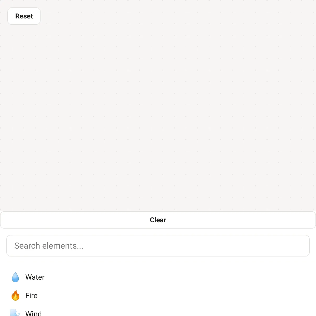316x316 pixels.
Task: Tap the flame emoji beside Fire
Action: pyautogui.click(x=16, y=295)
